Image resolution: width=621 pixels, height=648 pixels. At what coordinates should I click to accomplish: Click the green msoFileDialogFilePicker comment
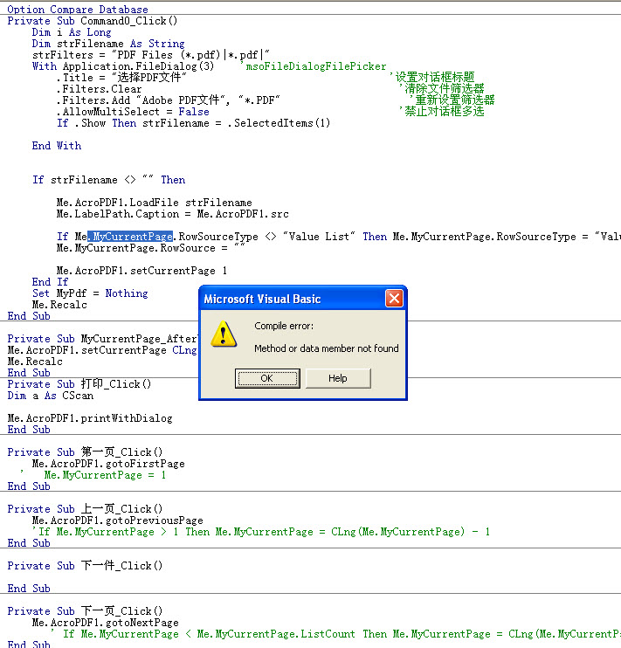313,66
